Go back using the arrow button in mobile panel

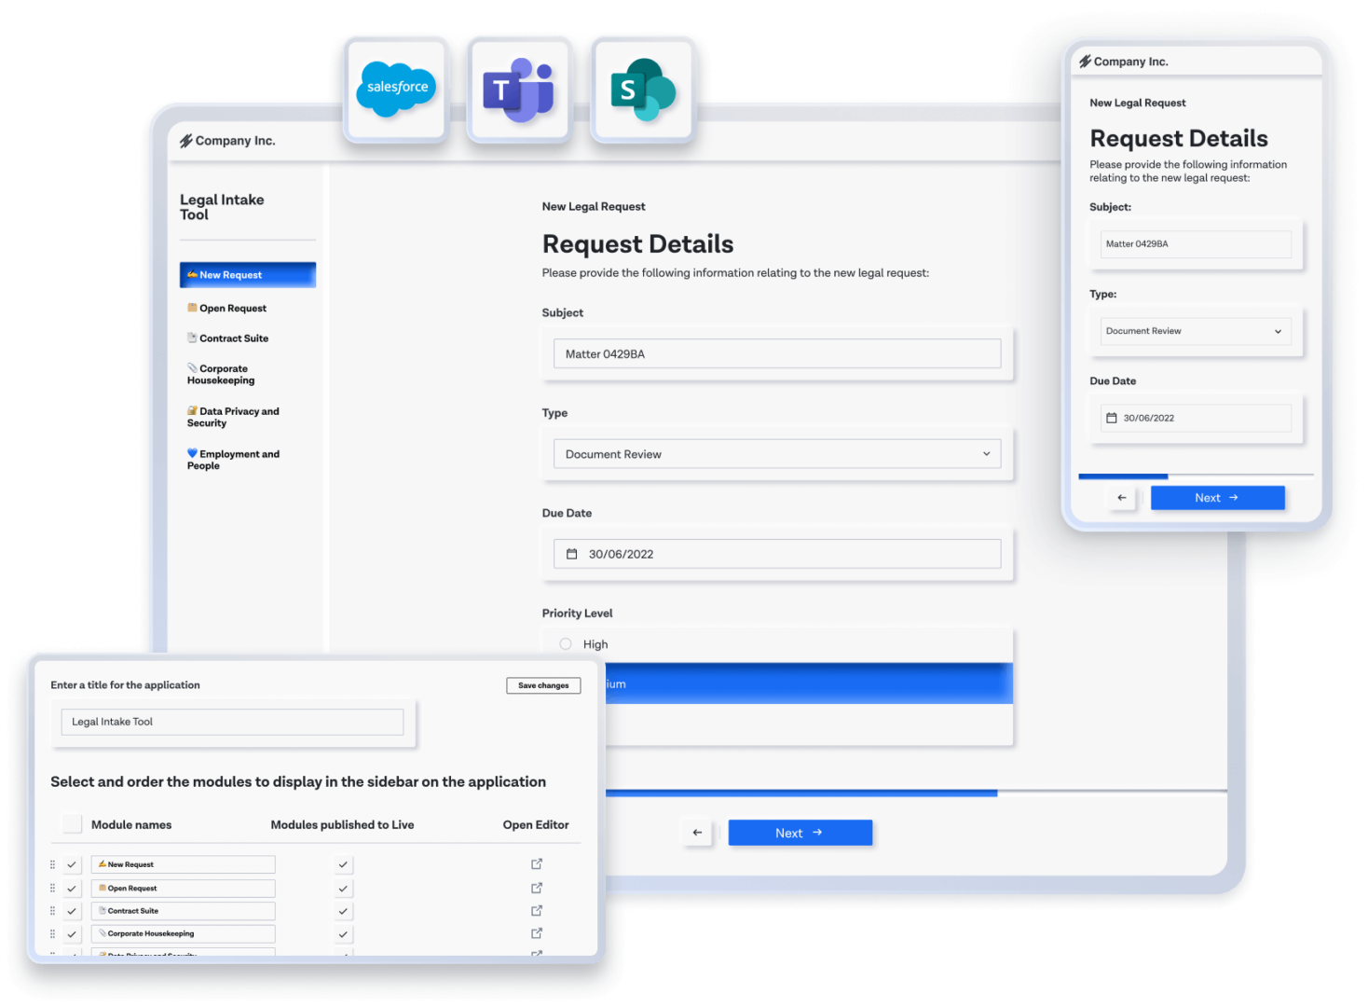pos(1122,498)
